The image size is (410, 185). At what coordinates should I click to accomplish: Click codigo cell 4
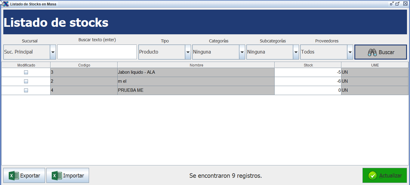click(84, 91)
